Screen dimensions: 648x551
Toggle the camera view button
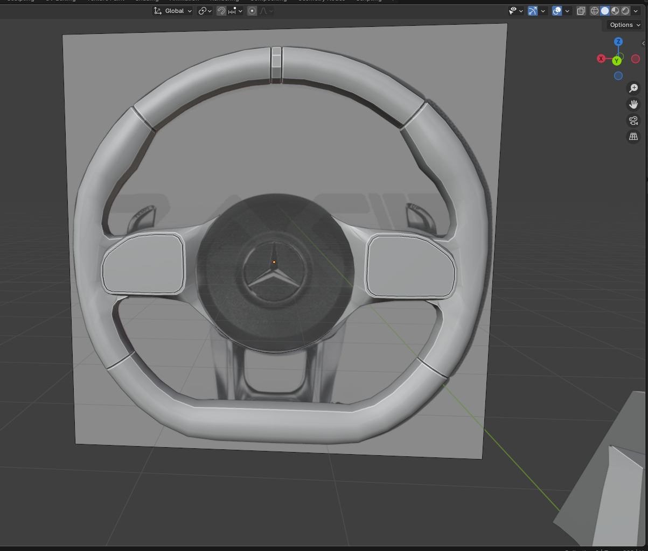click(x=633, y=121)
